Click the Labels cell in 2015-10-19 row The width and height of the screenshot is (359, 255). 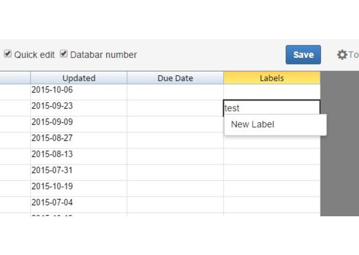click(x=272, y=189)
